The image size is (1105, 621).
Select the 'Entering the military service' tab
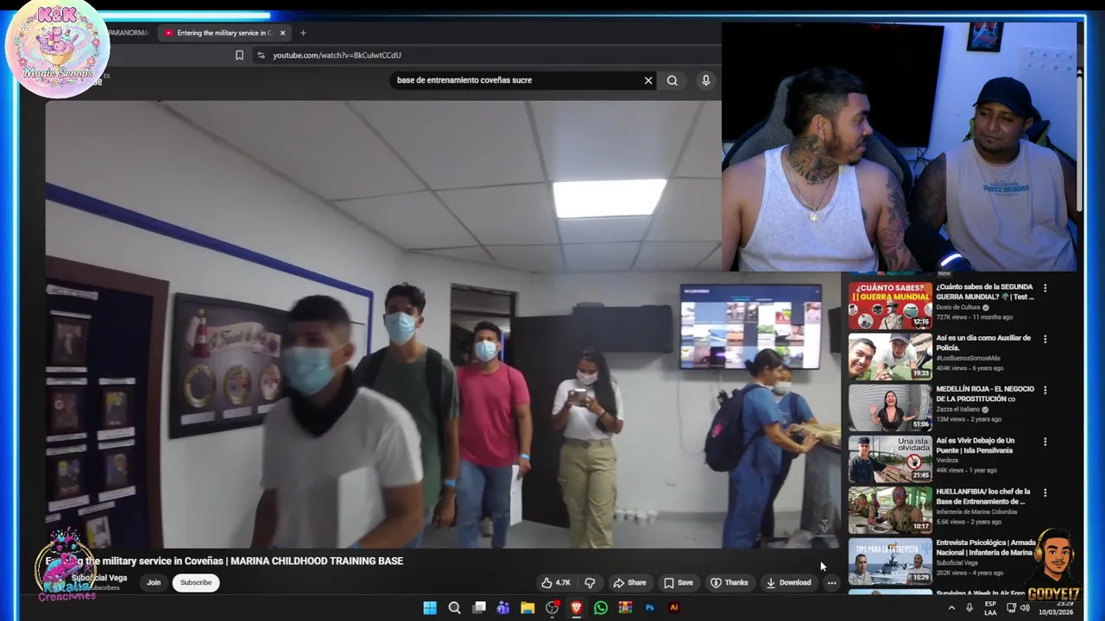click(224, 33)
